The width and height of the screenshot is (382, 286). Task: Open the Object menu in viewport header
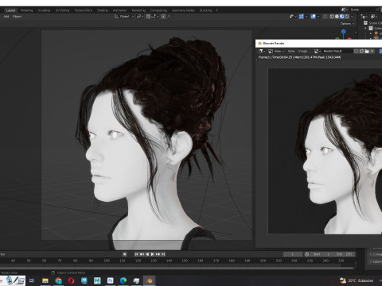18,17
